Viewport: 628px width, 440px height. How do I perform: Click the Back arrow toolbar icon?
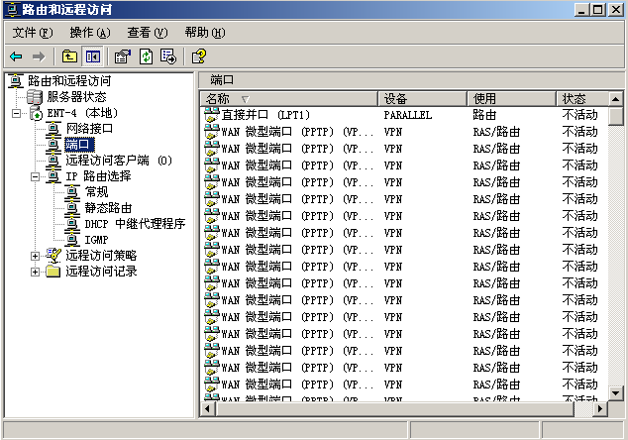17,56
